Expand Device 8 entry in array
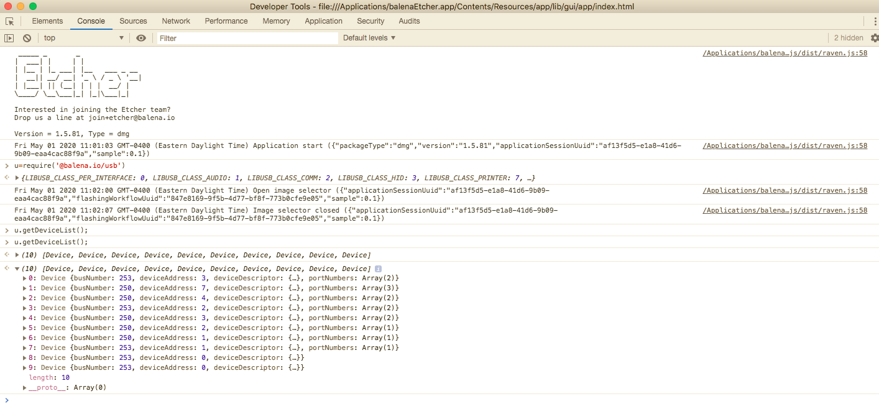Screen dimensions: 879x414 [25, 358]
